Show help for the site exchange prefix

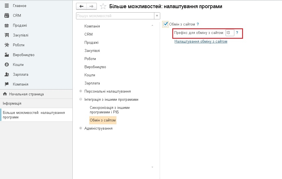click(237, 33)
